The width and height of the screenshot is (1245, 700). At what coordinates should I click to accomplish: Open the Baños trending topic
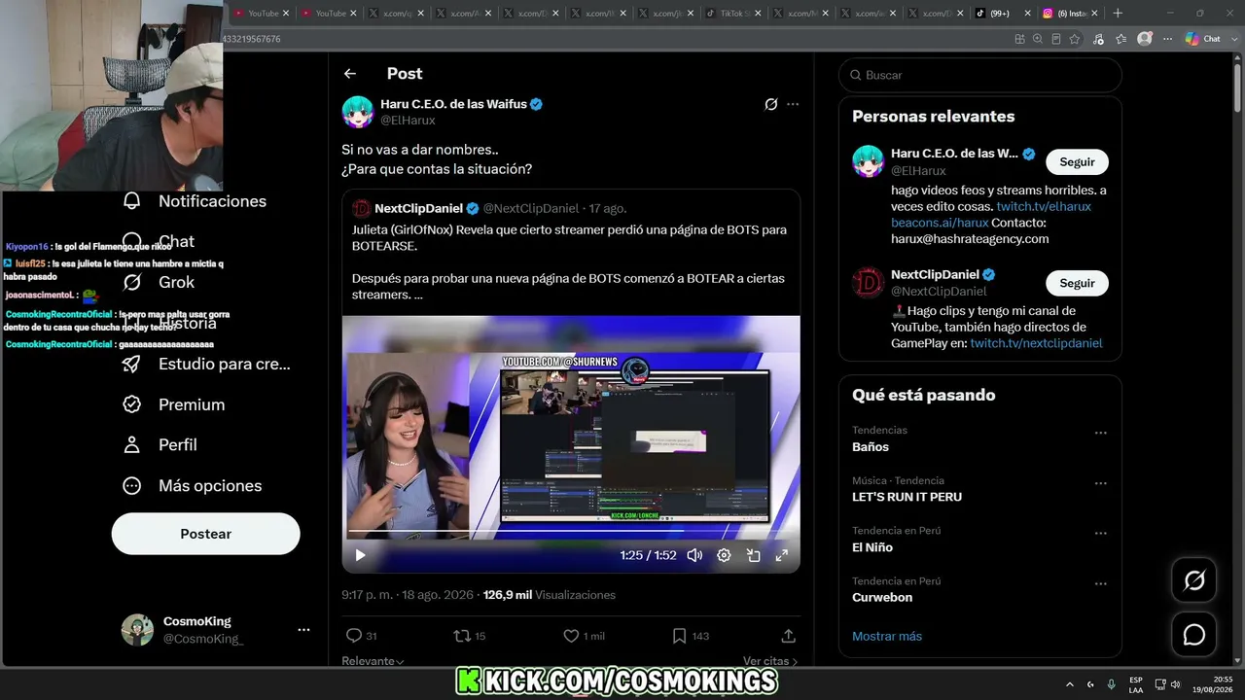(871, 447)
